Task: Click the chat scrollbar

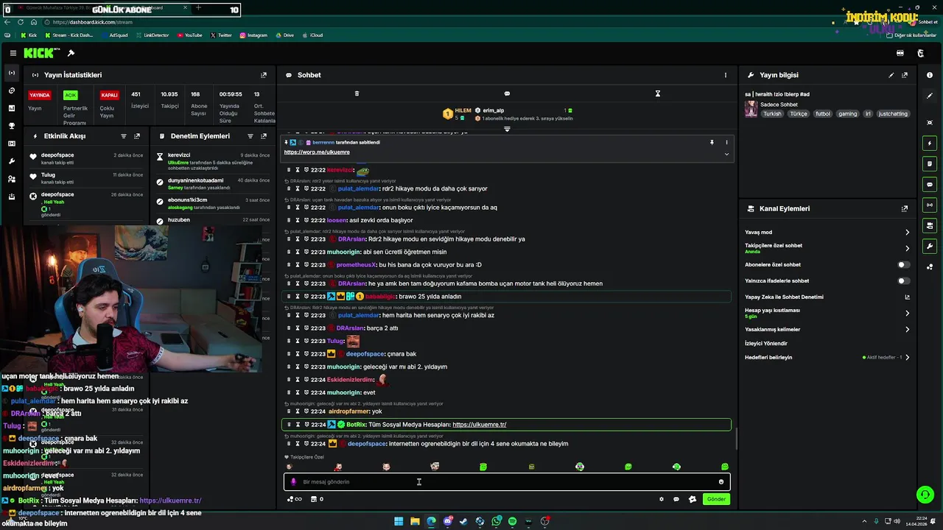Action: click(x=736, y=439)
